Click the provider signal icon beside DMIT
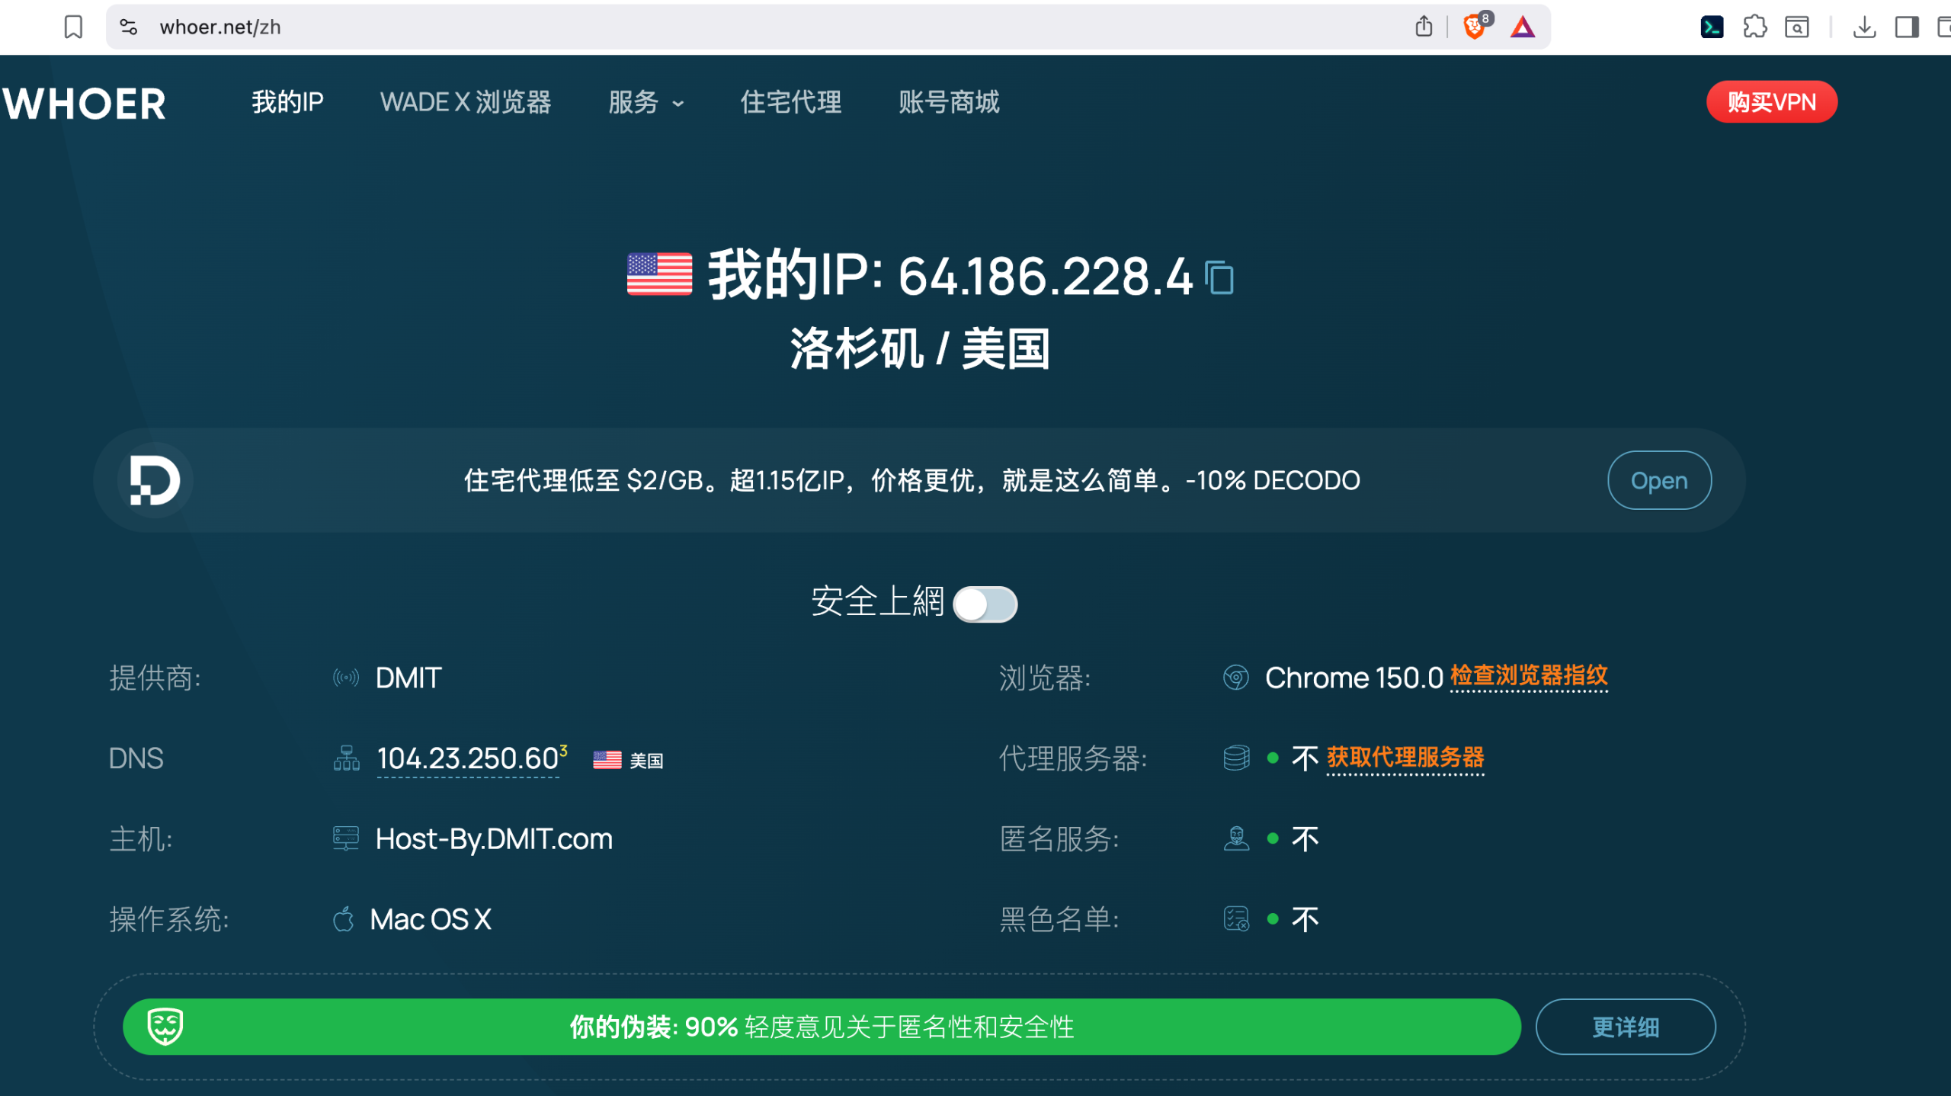1951x1096 pixels. [x=346, y=678]
